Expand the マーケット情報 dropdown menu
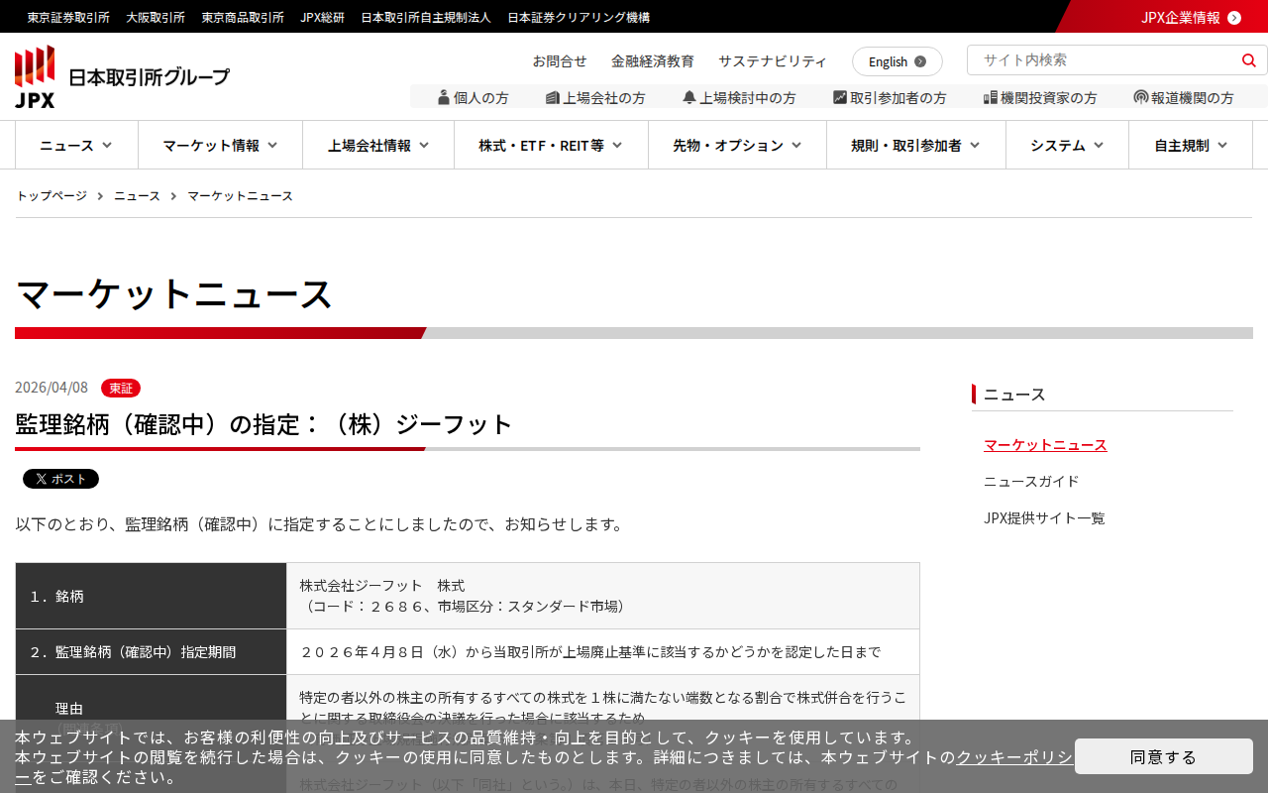 click(220, 145)
